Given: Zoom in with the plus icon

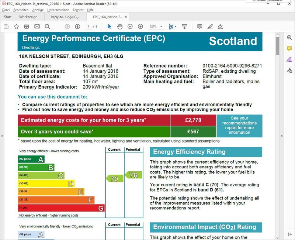Looking at the screenshot, I should click(x=140, y=27).
